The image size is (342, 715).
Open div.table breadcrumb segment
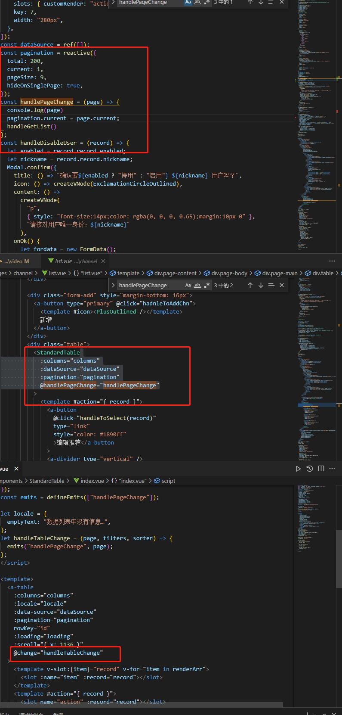[319, 273]
